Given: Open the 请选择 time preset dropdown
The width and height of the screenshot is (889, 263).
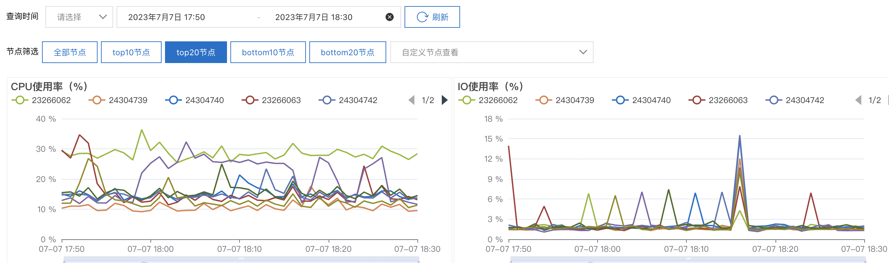Looking at the screenshot, I should (x=79, y=17).
